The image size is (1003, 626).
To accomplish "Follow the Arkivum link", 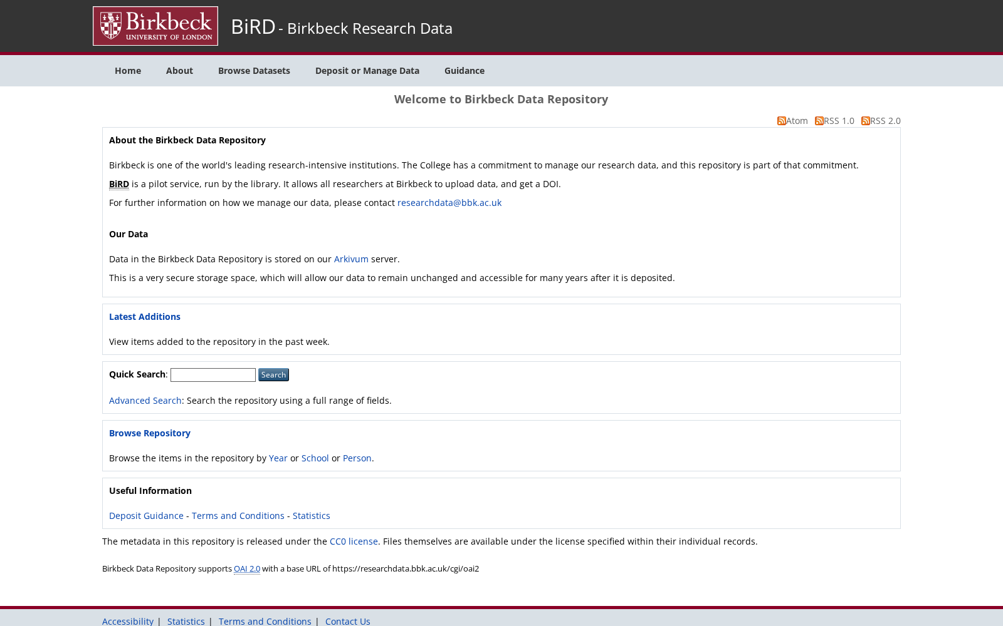I will (351, 259).
